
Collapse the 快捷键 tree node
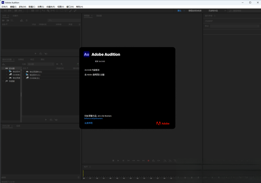click(x=3, y=81)
